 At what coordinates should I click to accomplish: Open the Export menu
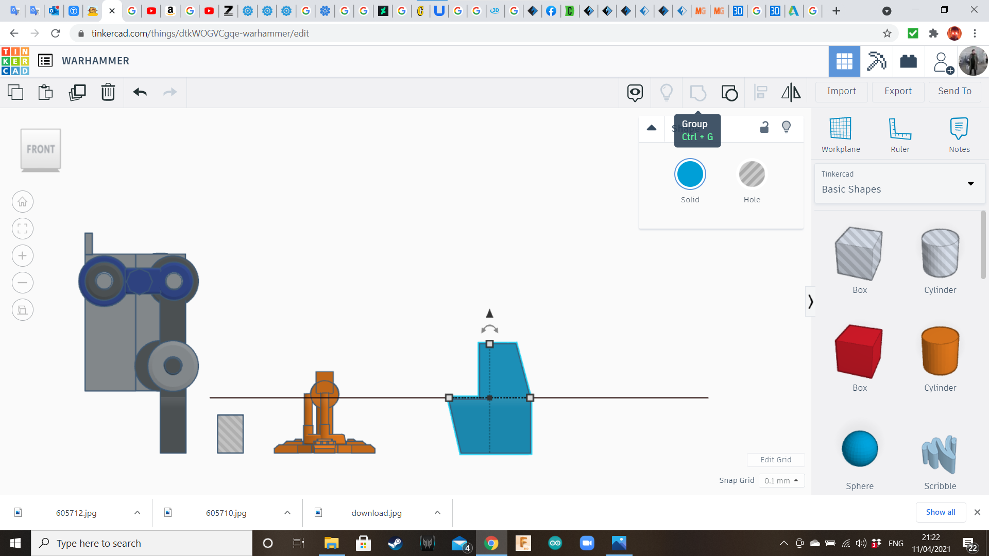coord(898,91)
